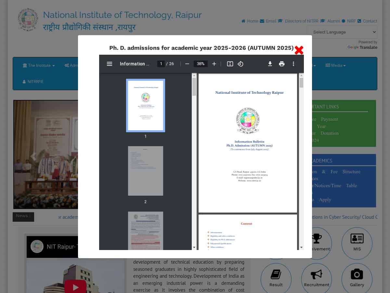This screenshot has height=293, width=390.
Task: Select page 1 thumbnail in sidebar
Action: tap(146, 105)
